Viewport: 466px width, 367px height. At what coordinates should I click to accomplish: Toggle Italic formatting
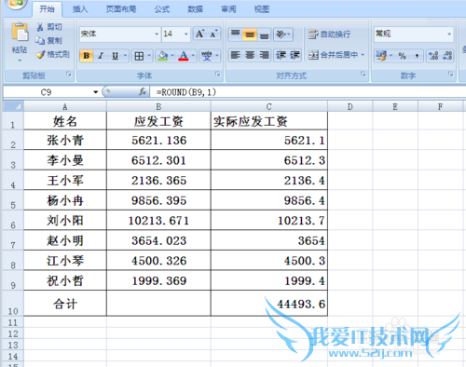tap(101, 56)
